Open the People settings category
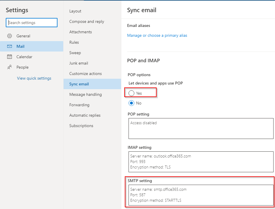This screenshot has width=275, height=209. pos(31,67)
